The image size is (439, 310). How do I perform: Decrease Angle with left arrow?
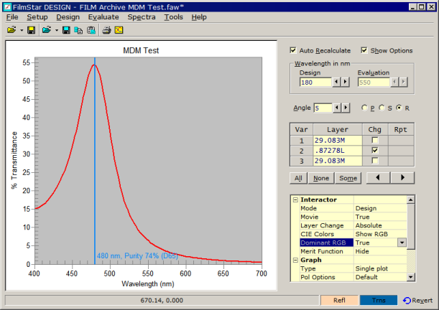tap(337, 108)
